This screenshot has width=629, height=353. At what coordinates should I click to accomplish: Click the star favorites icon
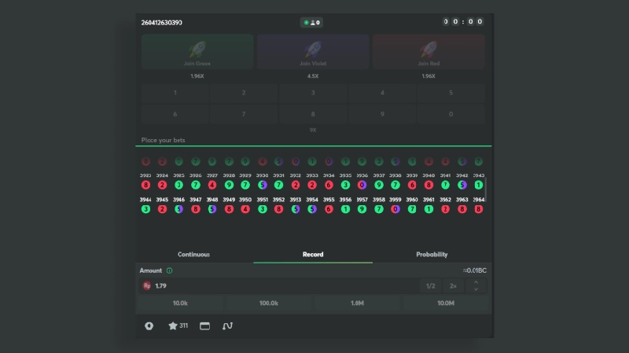tap(173, 325)
